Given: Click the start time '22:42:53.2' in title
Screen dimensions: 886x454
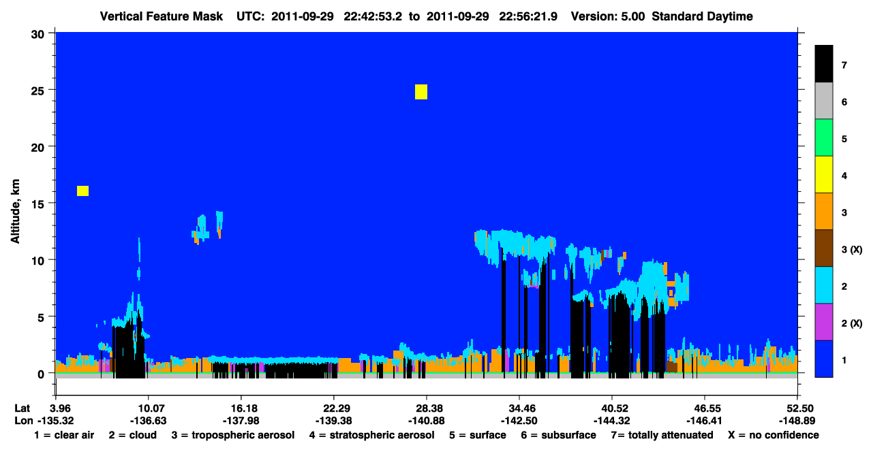Looking at the screenshot, I should pyautogui.click(x=373, y=16).
